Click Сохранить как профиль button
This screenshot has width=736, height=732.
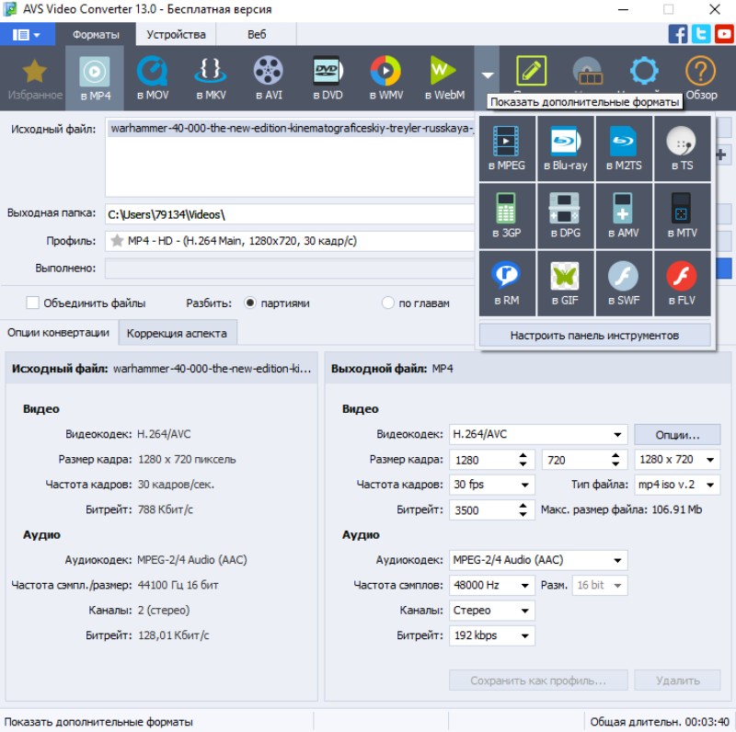538,681
